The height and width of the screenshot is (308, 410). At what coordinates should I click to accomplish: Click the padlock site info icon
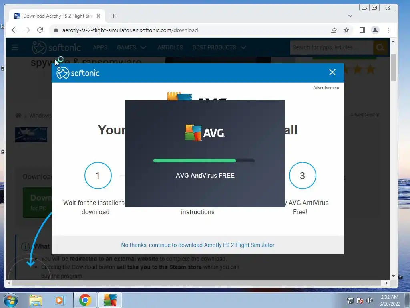coord(56,30)
